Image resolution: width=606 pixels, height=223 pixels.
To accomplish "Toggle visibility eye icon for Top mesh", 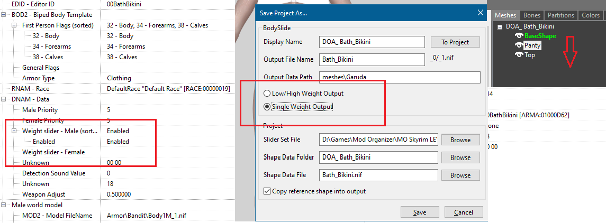I will pos(519,55).
